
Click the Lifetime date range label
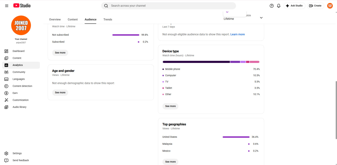pyautogui.click(x=229, y=19)
